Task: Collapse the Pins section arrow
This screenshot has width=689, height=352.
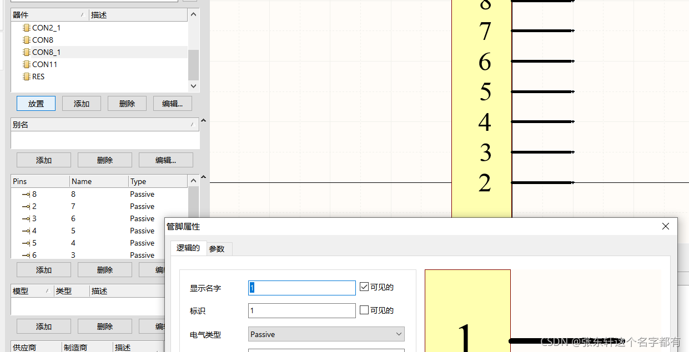Action: (x=203, y=177)
